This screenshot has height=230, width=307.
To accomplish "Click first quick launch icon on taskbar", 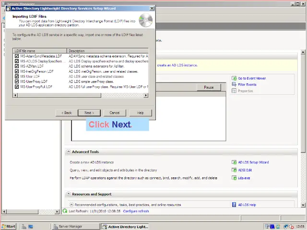I will coord(24,227).
